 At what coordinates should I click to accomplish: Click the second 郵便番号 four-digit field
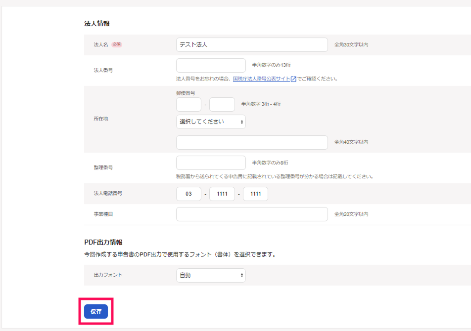pos(222,105)
